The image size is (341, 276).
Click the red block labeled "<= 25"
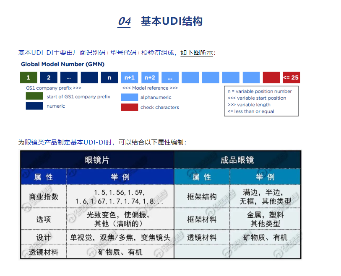point(292,77)
